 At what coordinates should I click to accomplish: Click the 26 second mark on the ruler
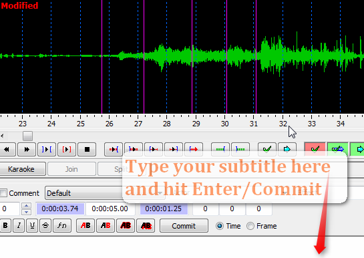coord(110,124)
